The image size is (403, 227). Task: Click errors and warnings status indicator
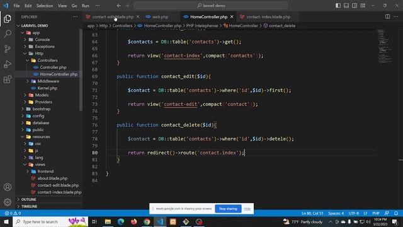(x=13, y=213)
